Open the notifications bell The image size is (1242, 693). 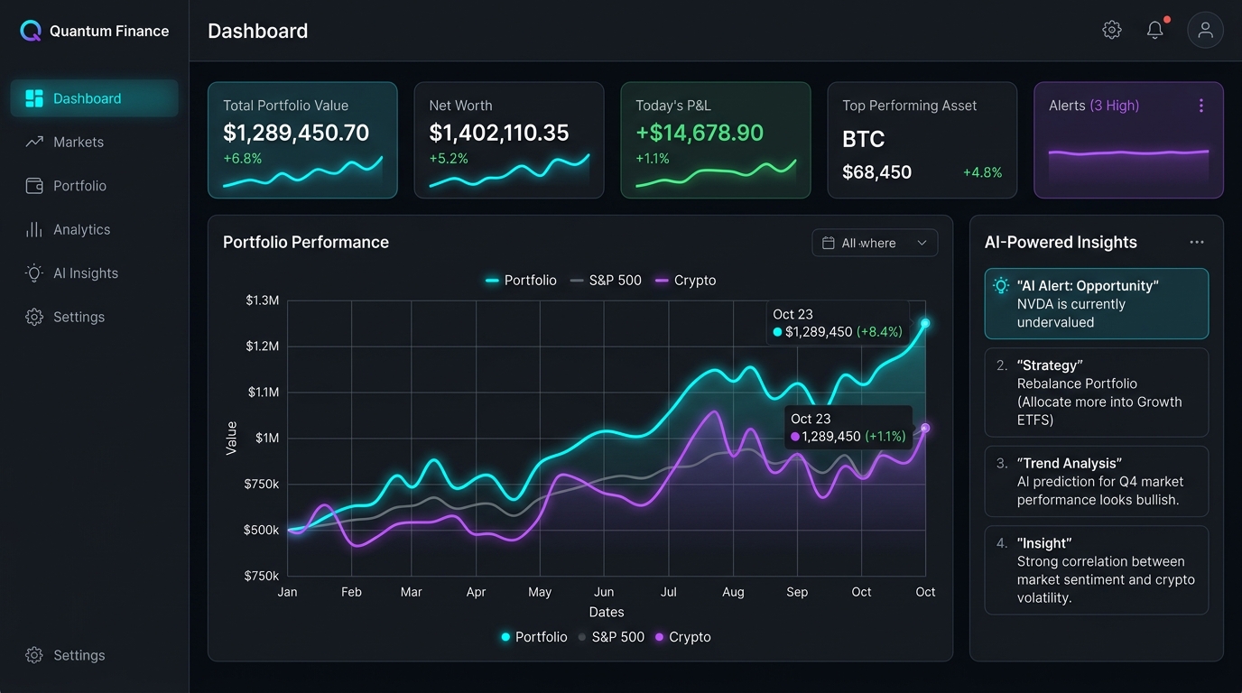coord(1155,30)
